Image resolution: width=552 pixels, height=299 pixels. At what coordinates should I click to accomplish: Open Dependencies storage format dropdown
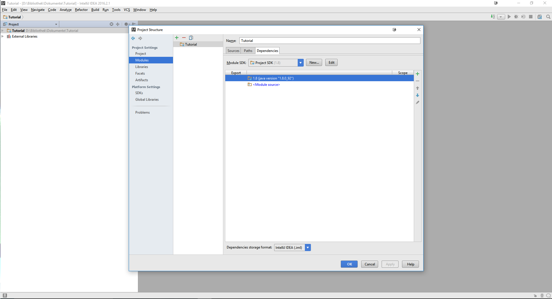point(307,248)
